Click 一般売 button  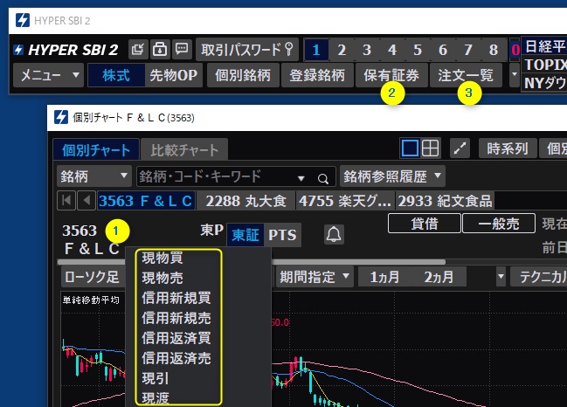coord(499,224)
